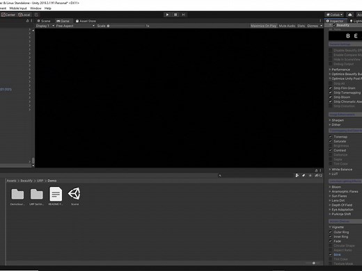The image size is (362, 271).
Task: Toggle the Center pivot mode button
Action: (x=8, y=15)
